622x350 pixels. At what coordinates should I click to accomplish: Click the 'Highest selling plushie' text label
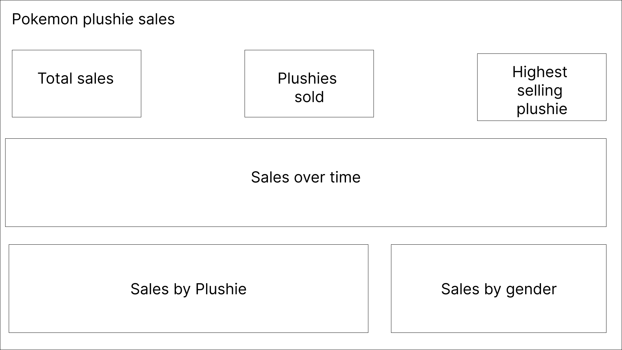(x=540, y=90)
